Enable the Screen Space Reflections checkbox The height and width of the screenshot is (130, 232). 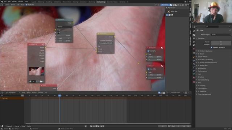(x=199, y=62)
